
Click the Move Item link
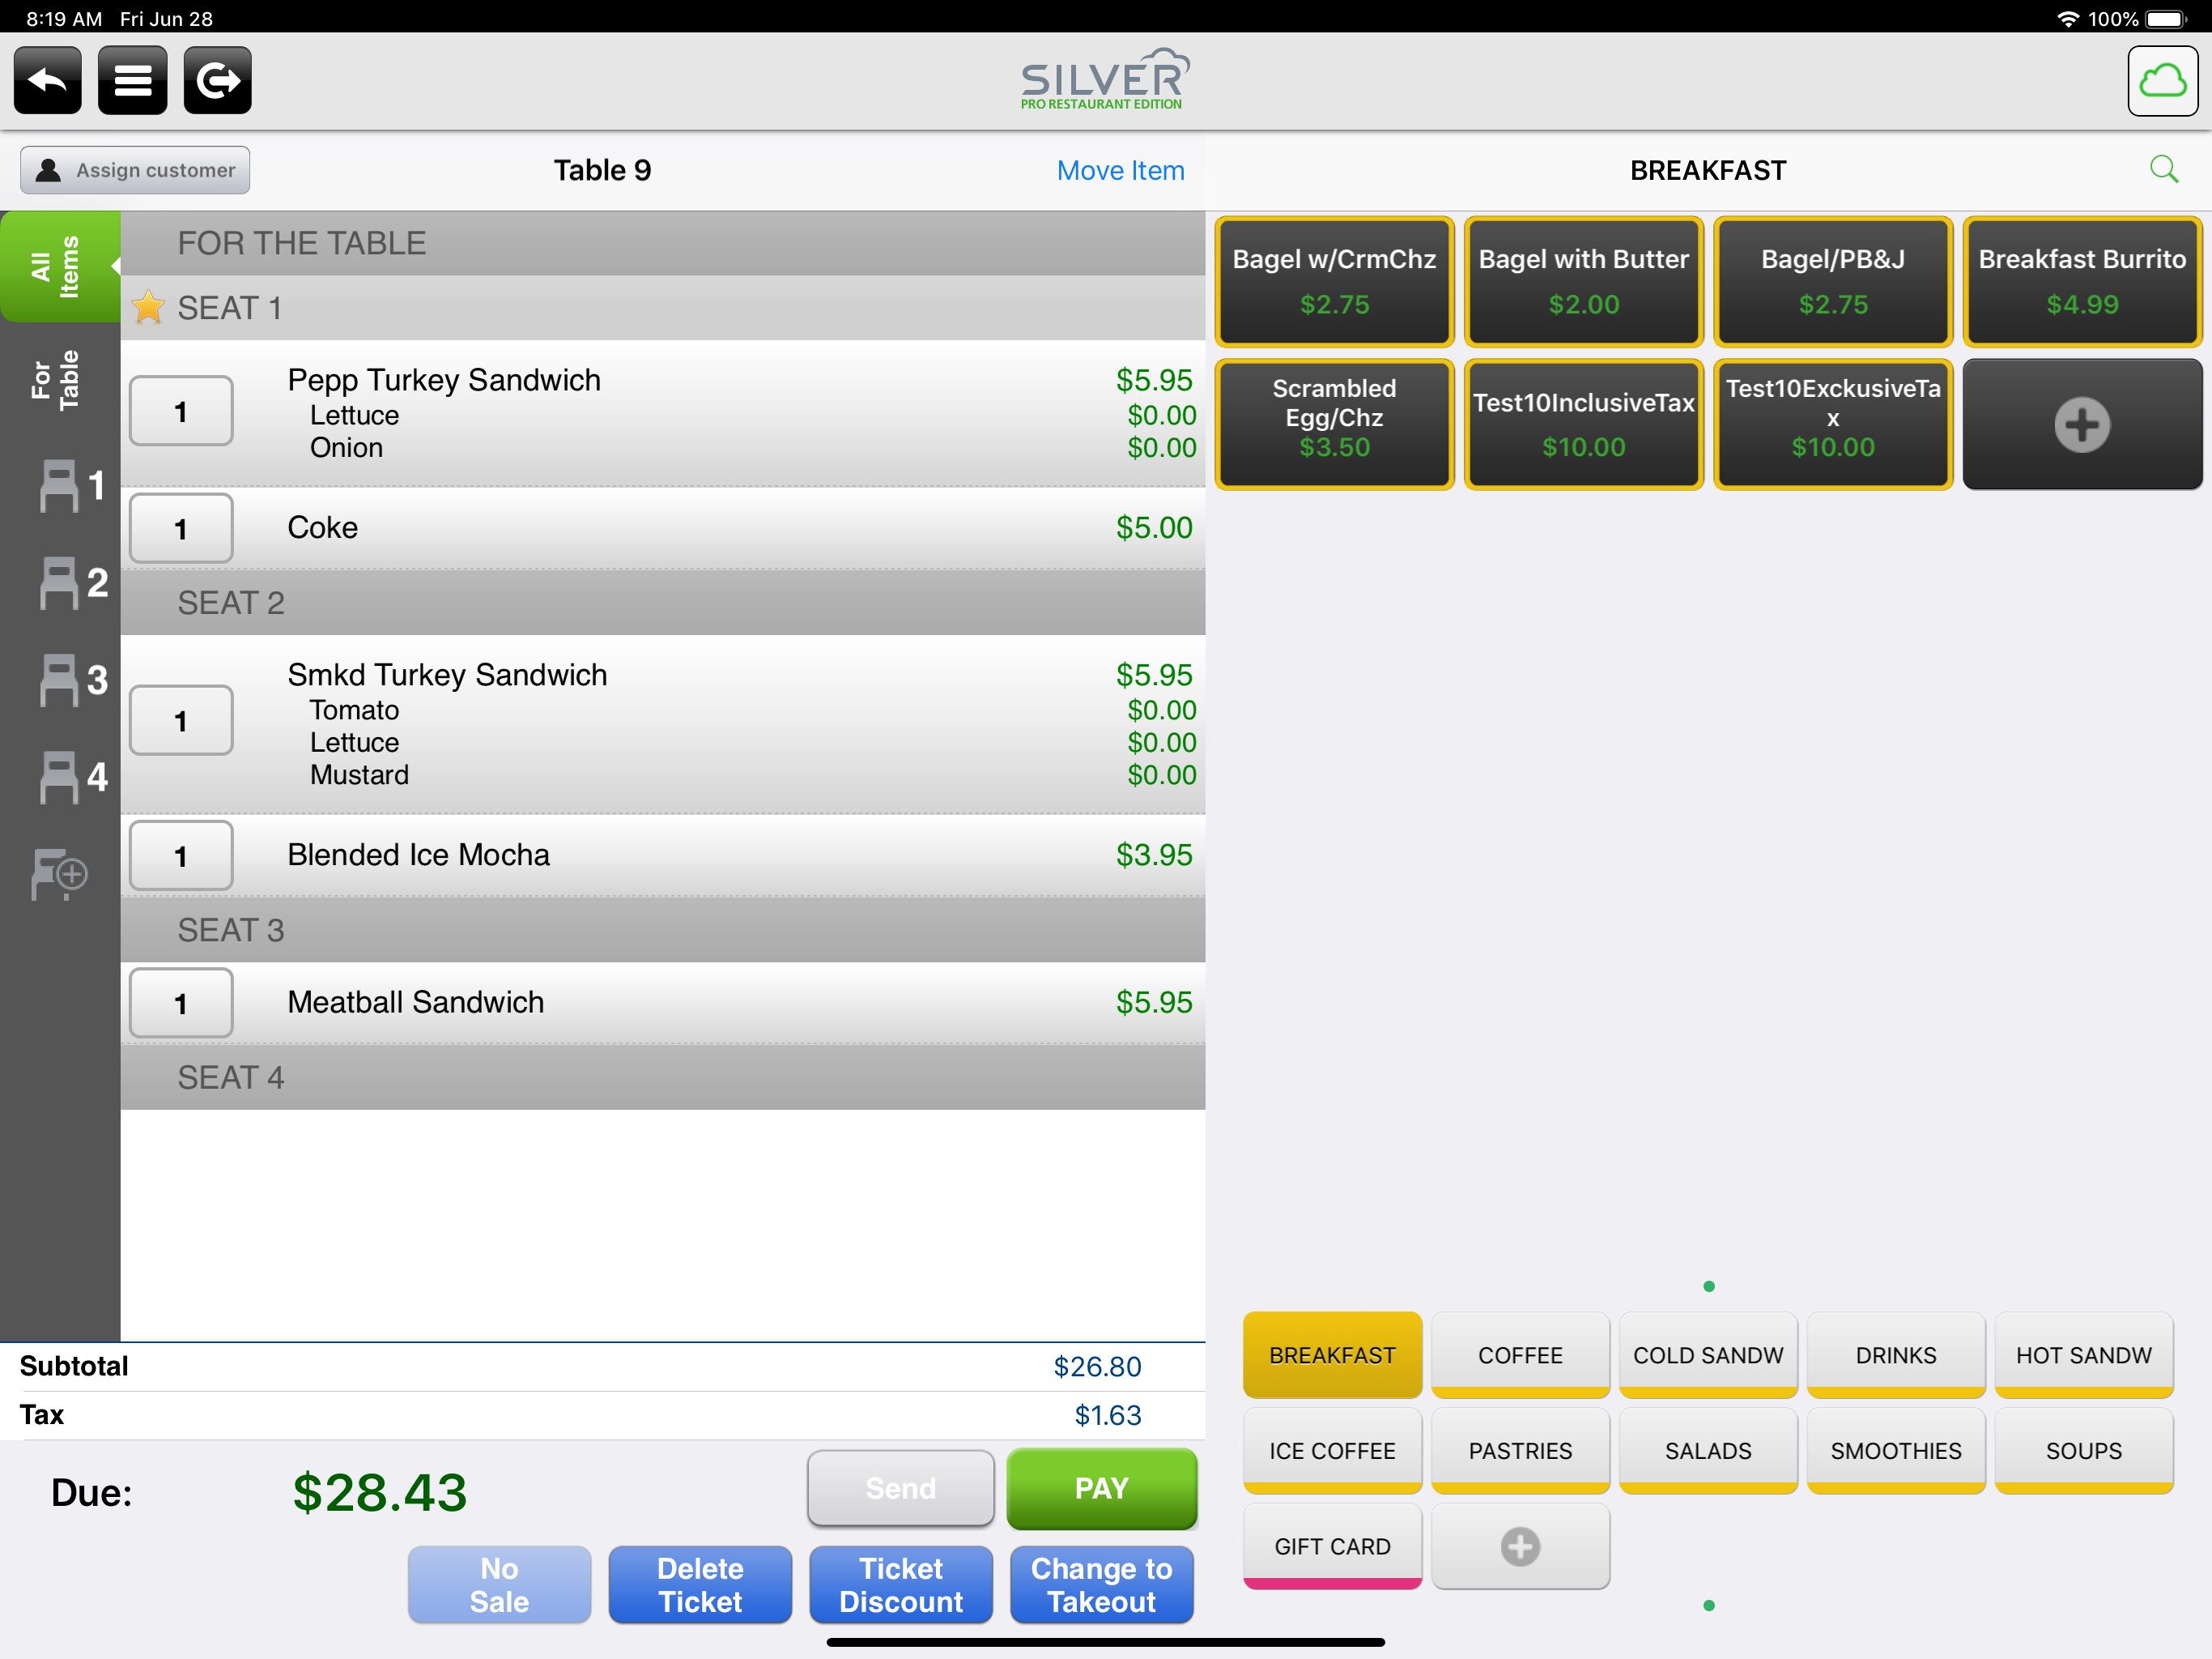(1120, 171)
